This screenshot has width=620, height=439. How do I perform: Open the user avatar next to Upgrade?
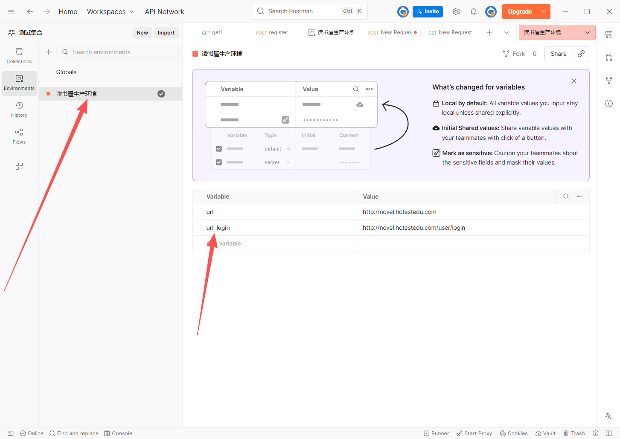click(x=491, y=12)
